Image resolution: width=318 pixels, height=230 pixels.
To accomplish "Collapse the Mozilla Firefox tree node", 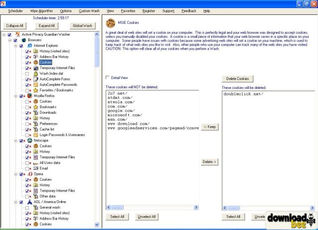I will click(x=15, y=96).
